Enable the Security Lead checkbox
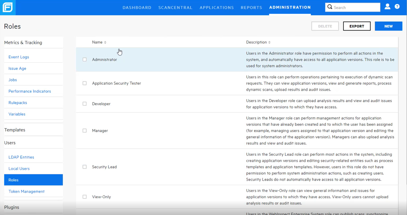Image resolution: width=407 pixels, height=215 pixels. [84, 167]
